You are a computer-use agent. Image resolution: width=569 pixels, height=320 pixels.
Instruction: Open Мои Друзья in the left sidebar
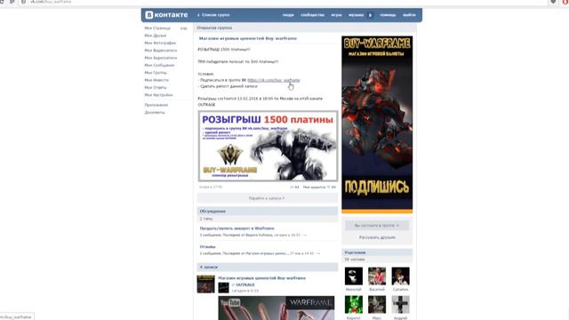click(156, 36)
